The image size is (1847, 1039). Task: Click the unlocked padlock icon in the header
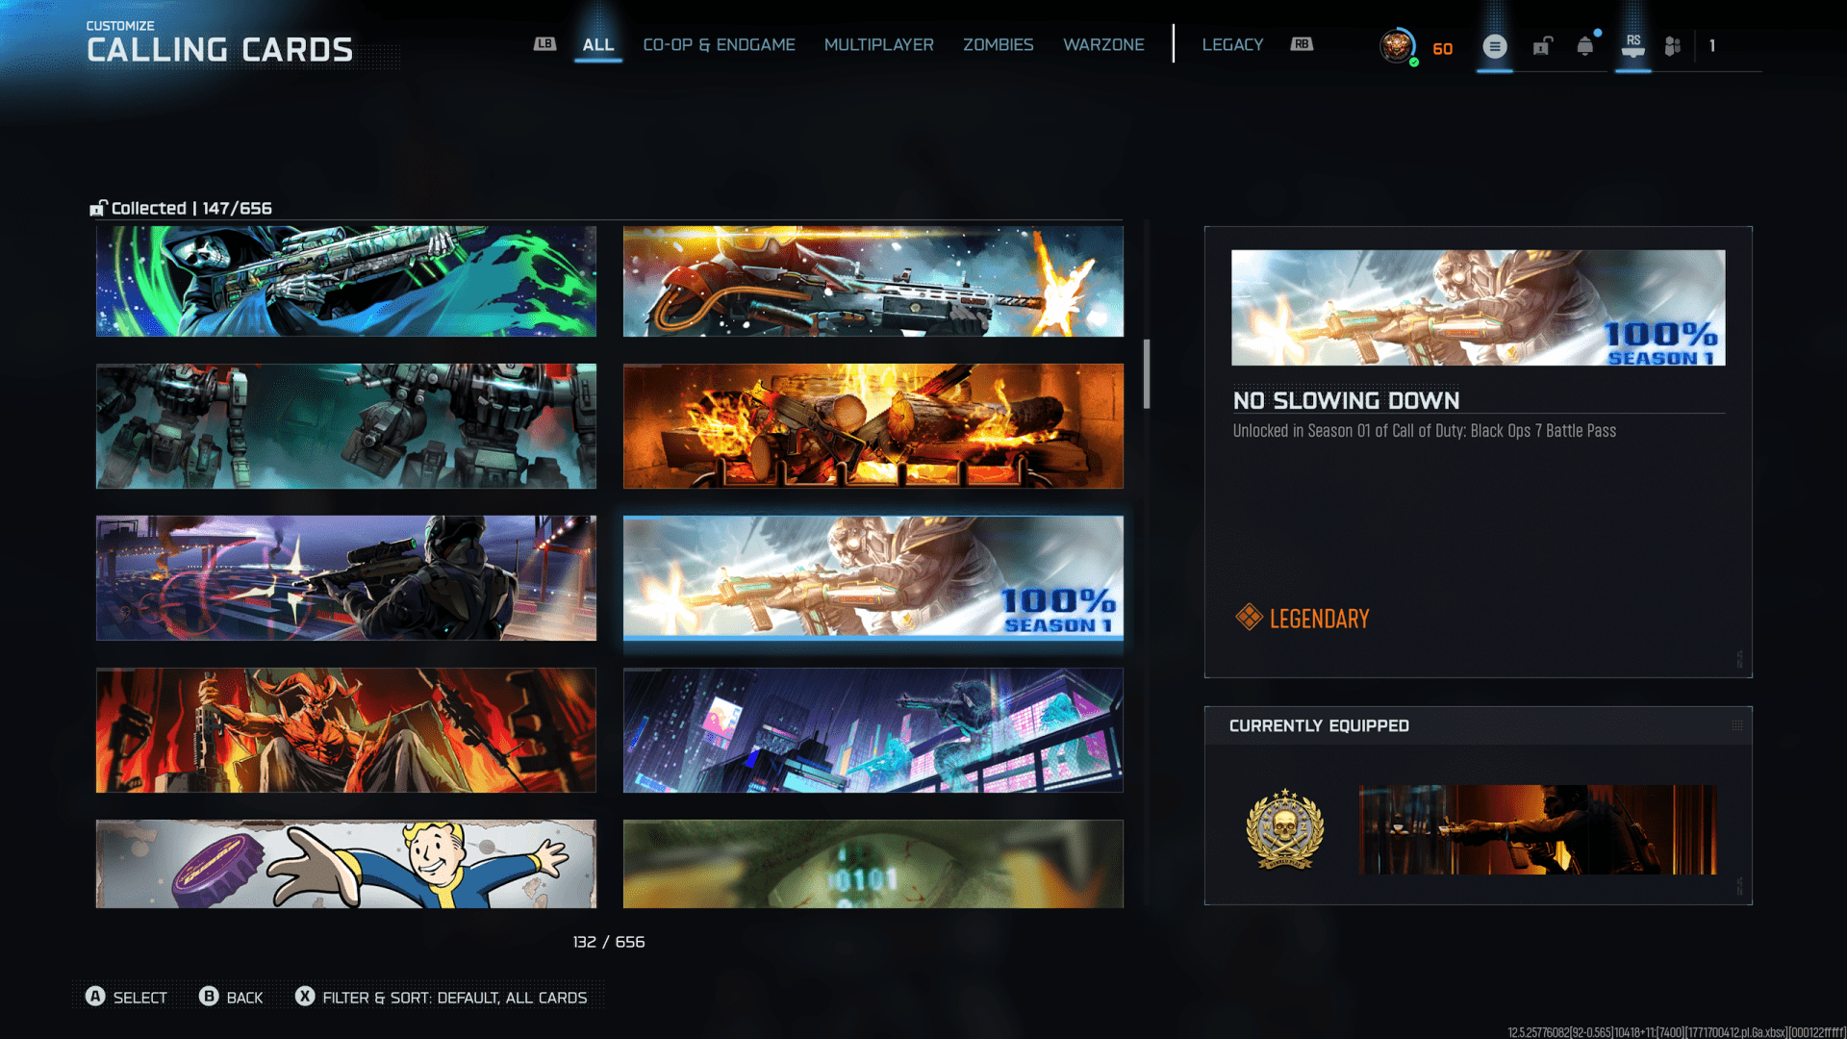click(x=1542, y=46)
